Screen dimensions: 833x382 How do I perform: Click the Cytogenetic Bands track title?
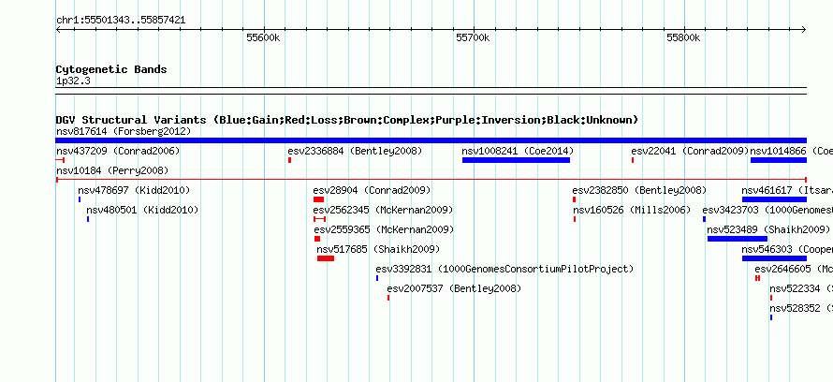[111, 69]
